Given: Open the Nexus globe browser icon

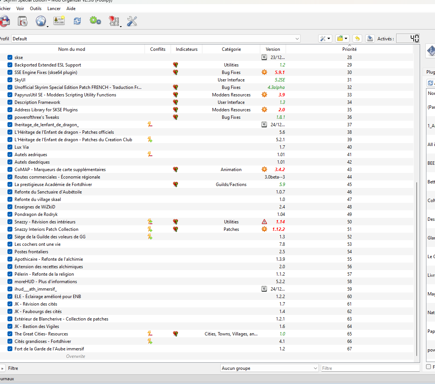Looking at the screenshot, I should click(x=41, y=21).
